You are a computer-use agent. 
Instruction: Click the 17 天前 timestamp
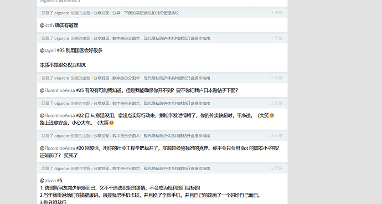[276, 13]
